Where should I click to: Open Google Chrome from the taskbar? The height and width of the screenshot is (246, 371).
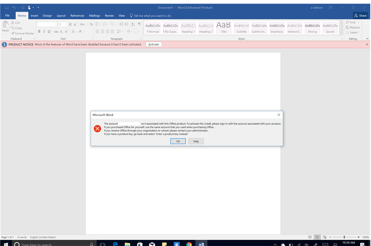[x=189, y=244]
